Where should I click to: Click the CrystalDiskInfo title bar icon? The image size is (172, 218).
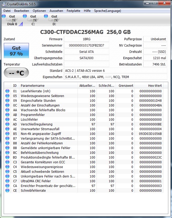(4, 4)
